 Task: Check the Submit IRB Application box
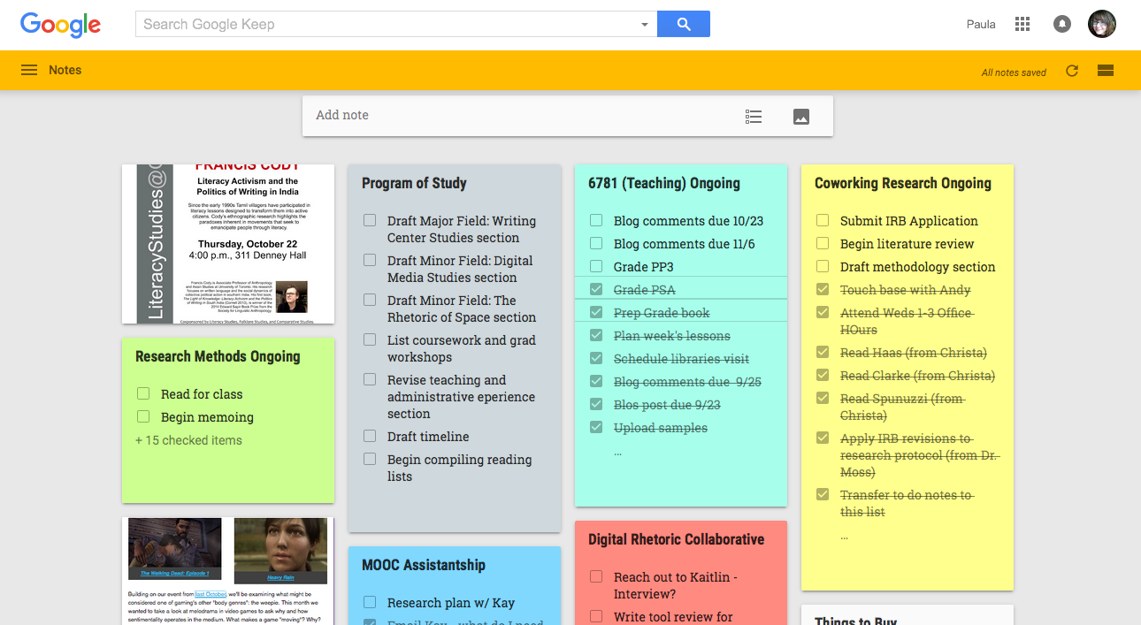(x=823, y=221)
